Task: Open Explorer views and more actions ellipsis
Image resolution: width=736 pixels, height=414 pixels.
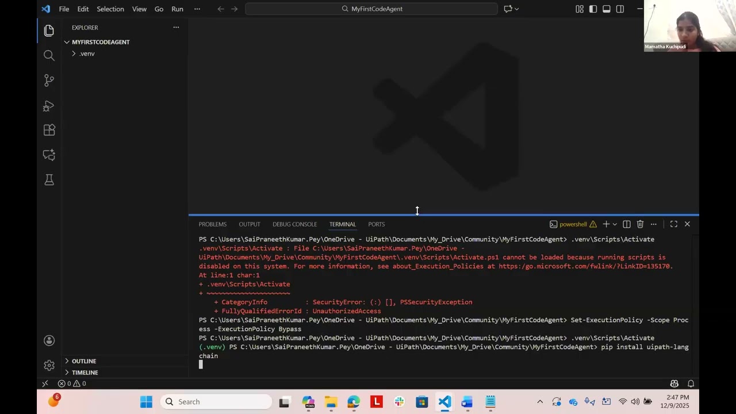Action: pos(176,28)
